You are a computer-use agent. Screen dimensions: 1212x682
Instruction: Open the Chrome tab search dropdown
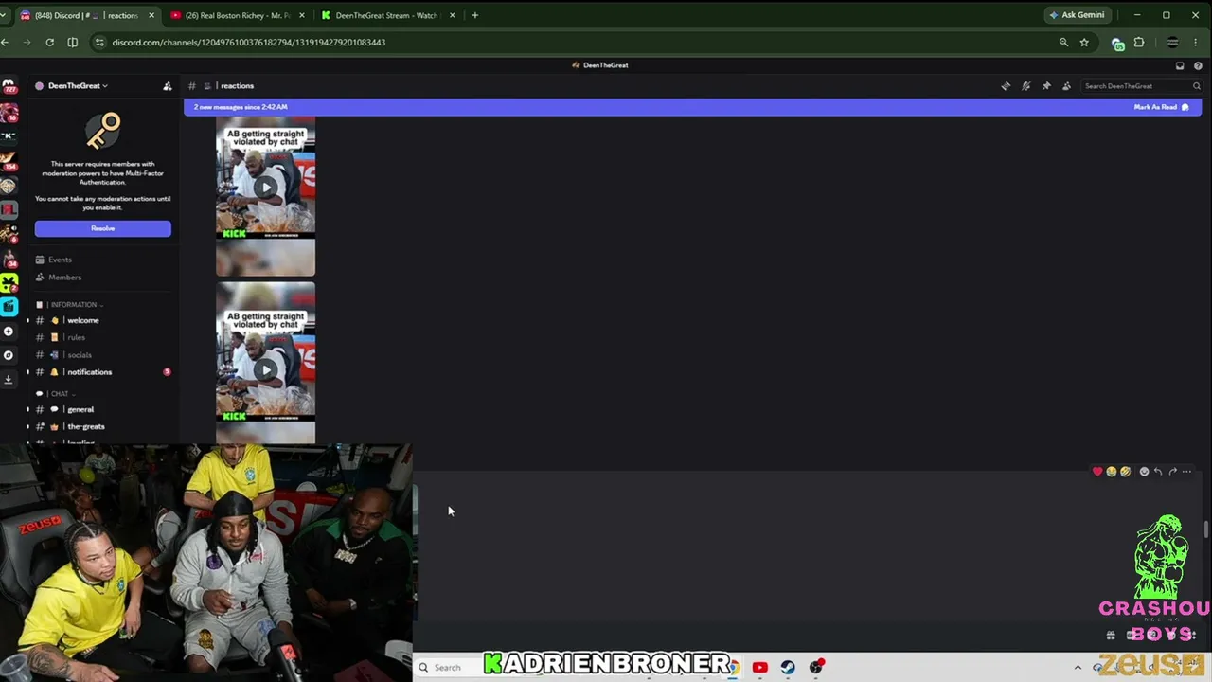[4, 15]
